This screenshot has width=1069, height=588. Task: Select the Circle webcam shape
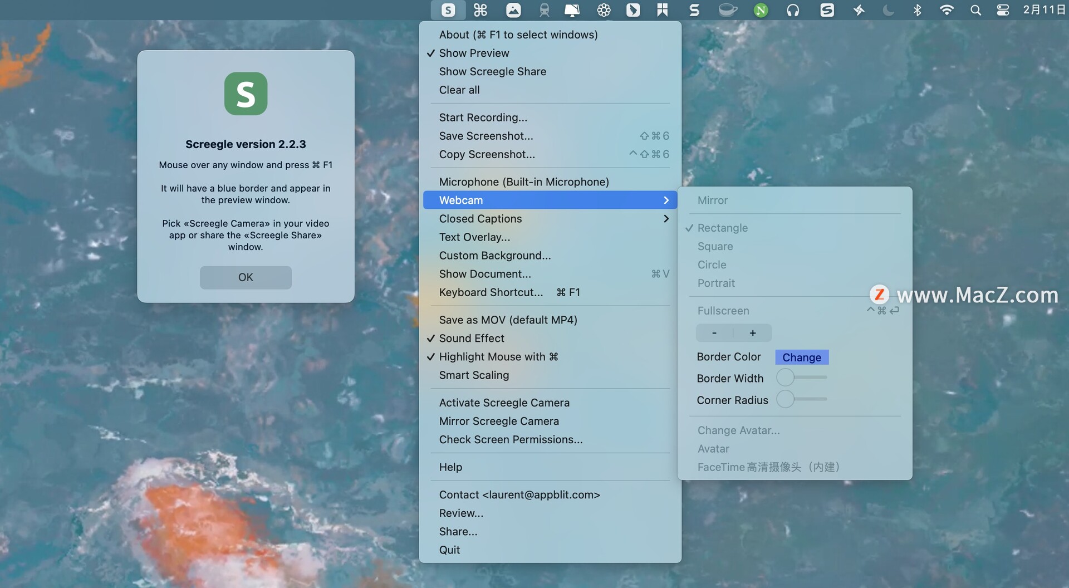tap(711, 264)
